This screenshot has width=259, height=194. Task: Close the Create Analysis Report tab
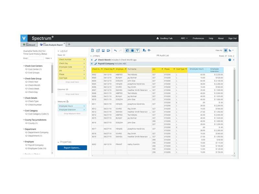coord(64,43)
